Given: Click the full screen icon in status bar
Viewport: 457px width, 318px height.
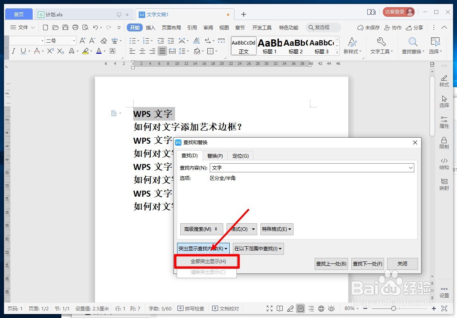Looking at the screenshot, I should click(x=270, y=309).
